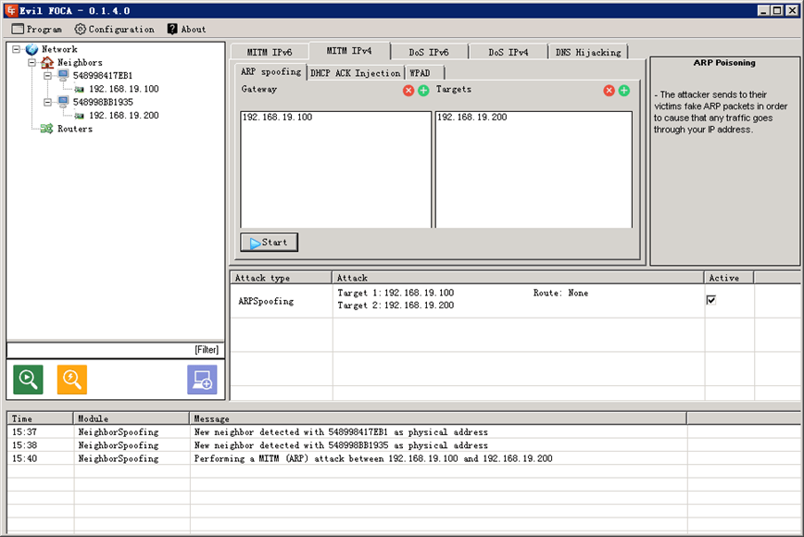This screenshot has width=804, height=537.
Task: Select 192.168.19.200 in Targets list
Action: tap(472, 117)
